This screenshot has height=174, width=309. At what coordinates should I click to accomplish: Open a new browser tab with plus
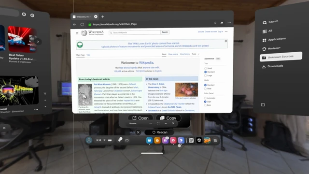(103, 17)
